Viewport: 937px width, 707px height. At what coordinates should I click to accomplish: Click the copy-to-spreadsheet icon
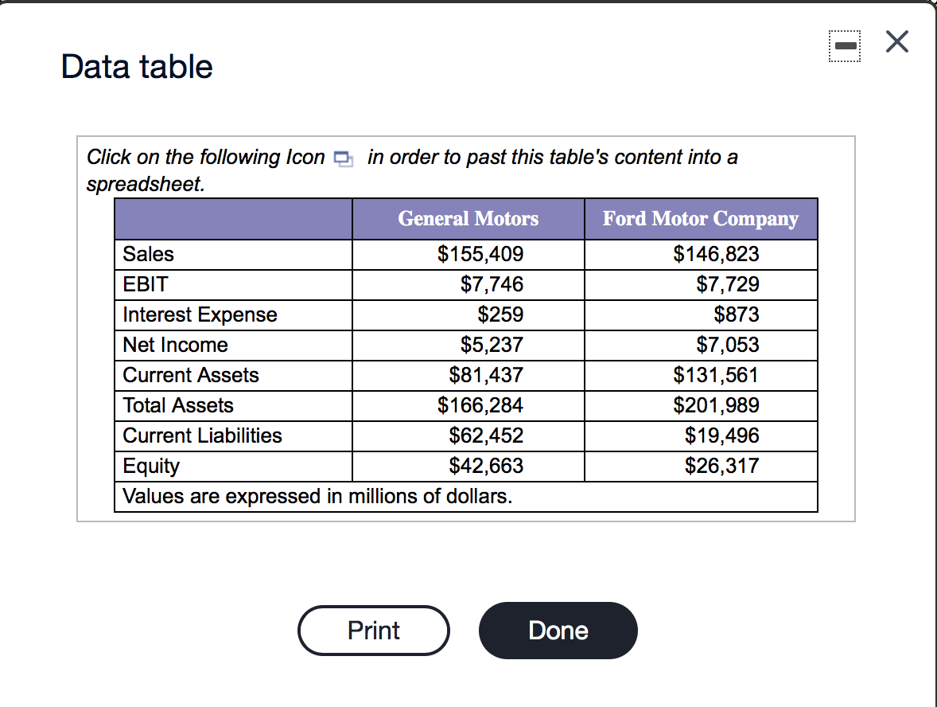[x=344, y=158]
